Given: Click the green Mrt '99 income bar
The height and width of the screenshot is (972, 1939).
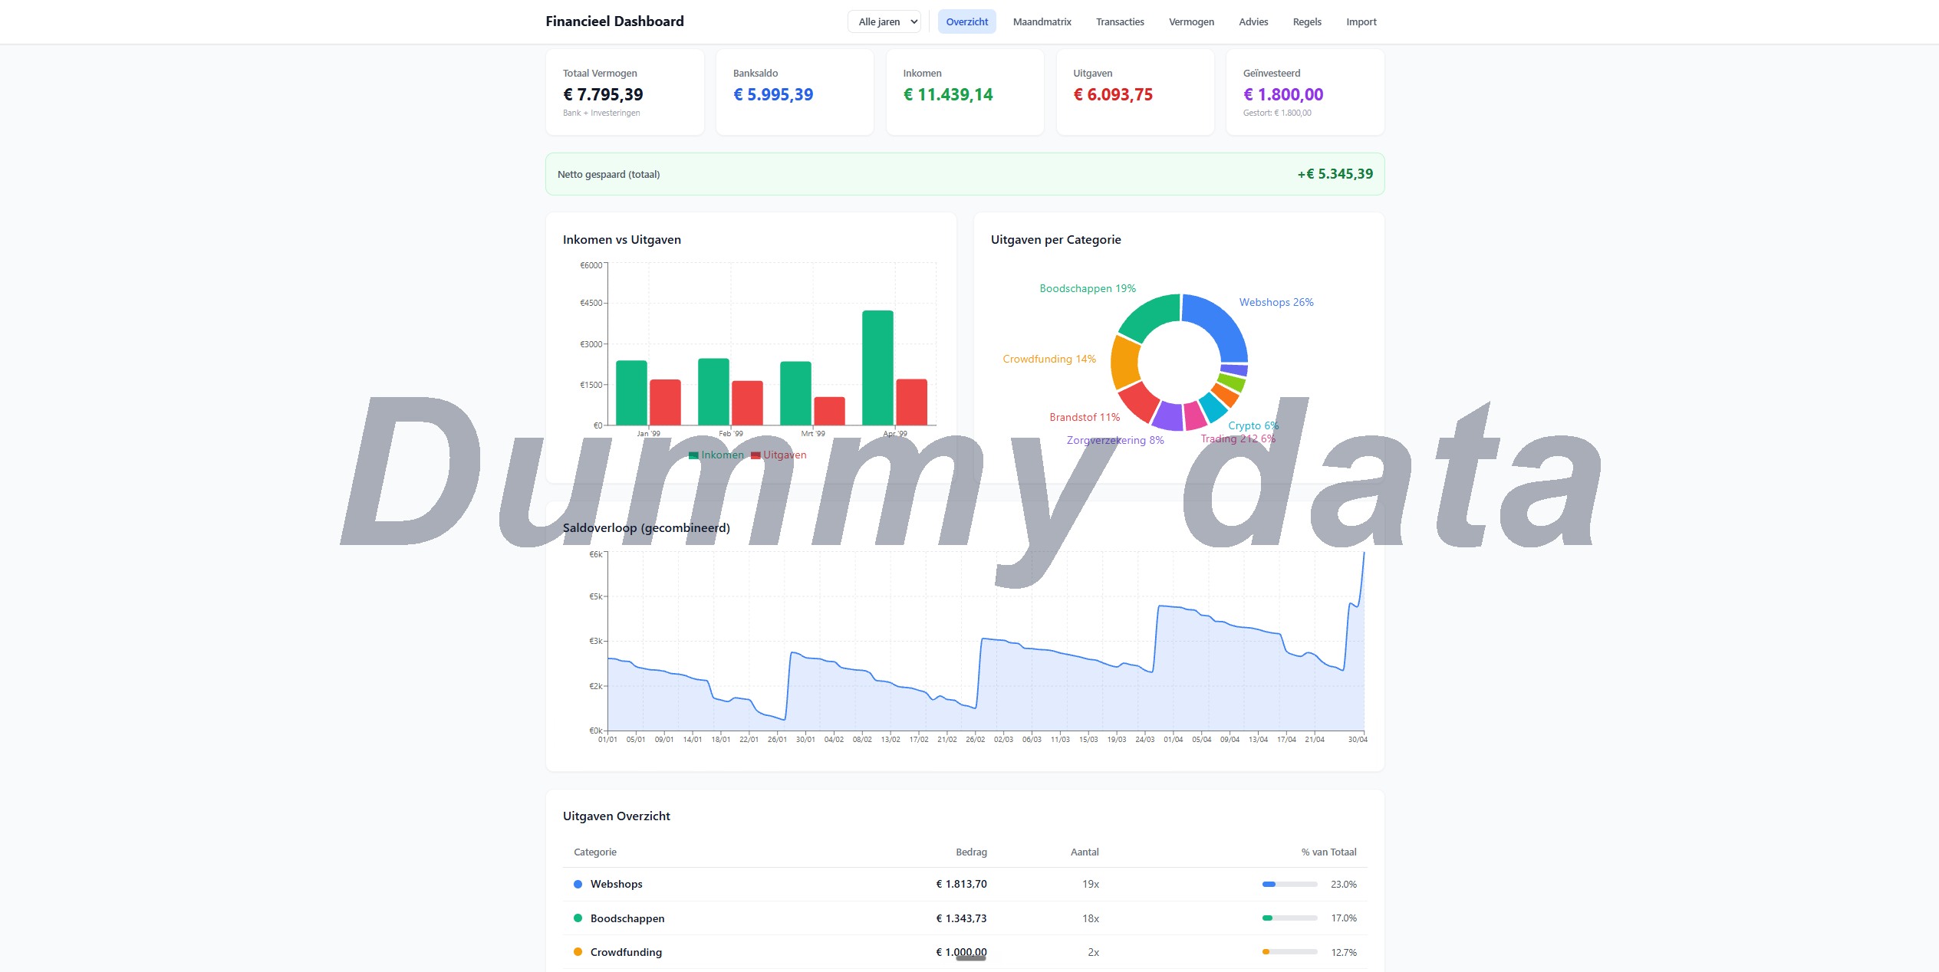Looking at the screenshot, I should tap(795, 392).
